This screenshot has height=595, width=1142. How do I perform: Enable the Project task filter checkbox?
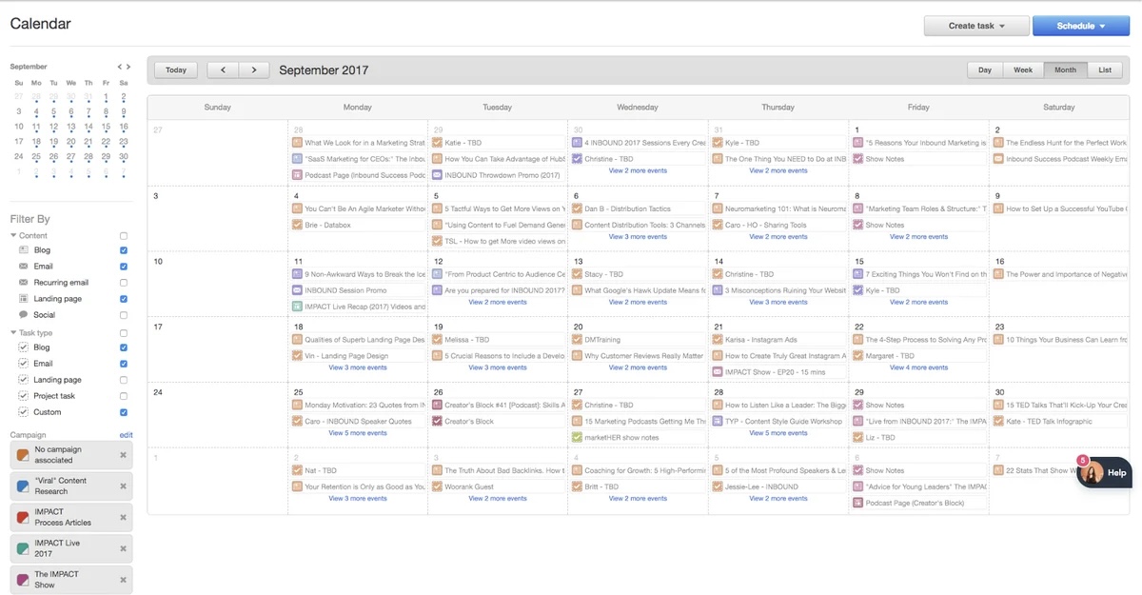click(x=124, y=396)
